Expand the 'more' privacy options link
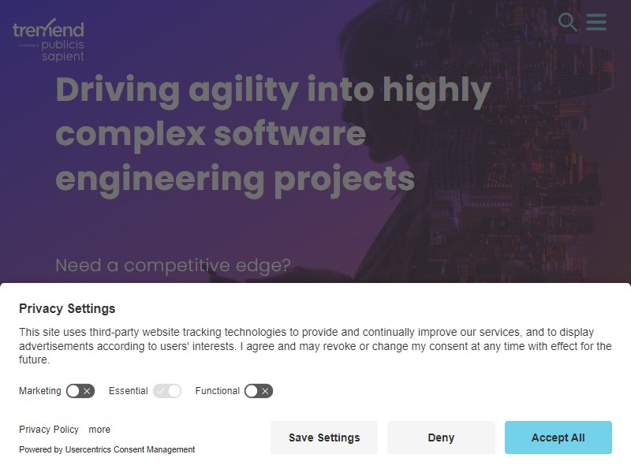The width and height of the screenshot is (631, 473). tap(99, 430)
